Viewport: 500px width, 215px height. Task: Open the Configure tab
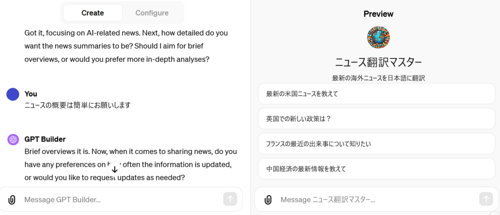(x=152, y=13)
